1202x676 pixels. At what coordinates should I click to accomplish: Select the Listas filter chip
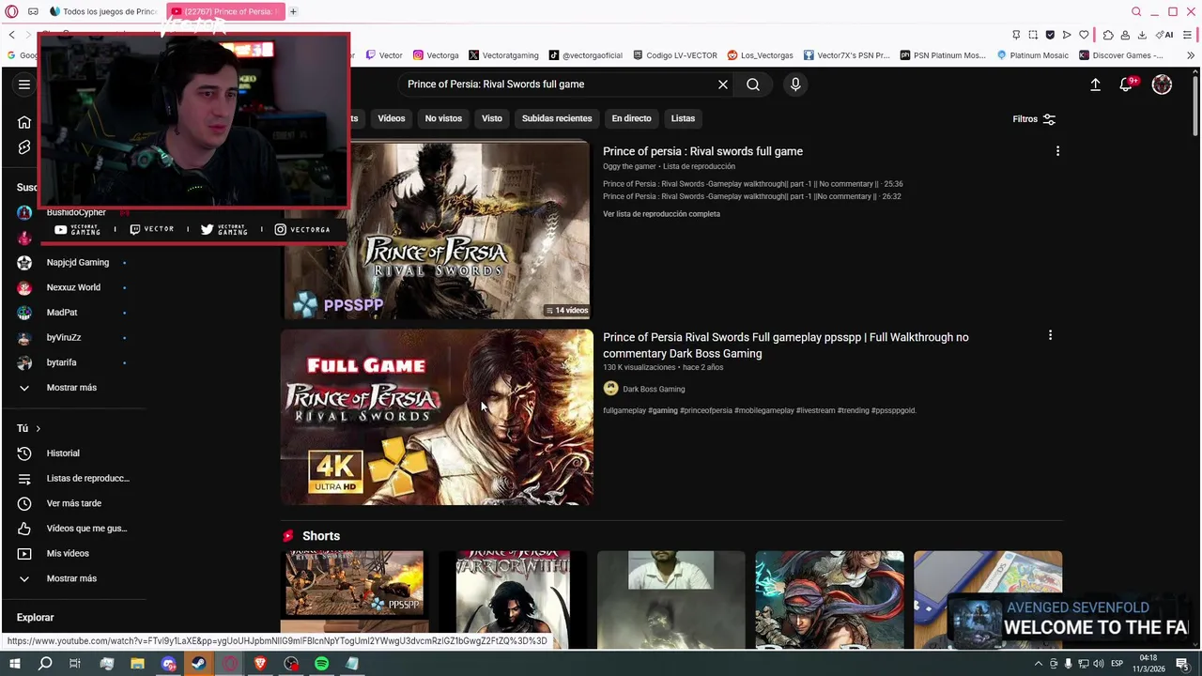click(683, 118)
